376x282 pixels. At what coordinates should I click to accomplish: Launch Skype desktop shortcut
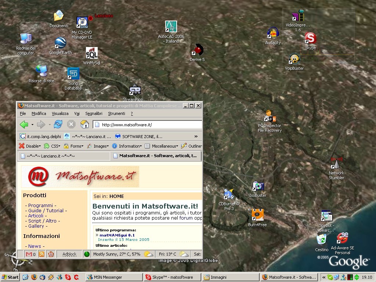coord(311,41)
